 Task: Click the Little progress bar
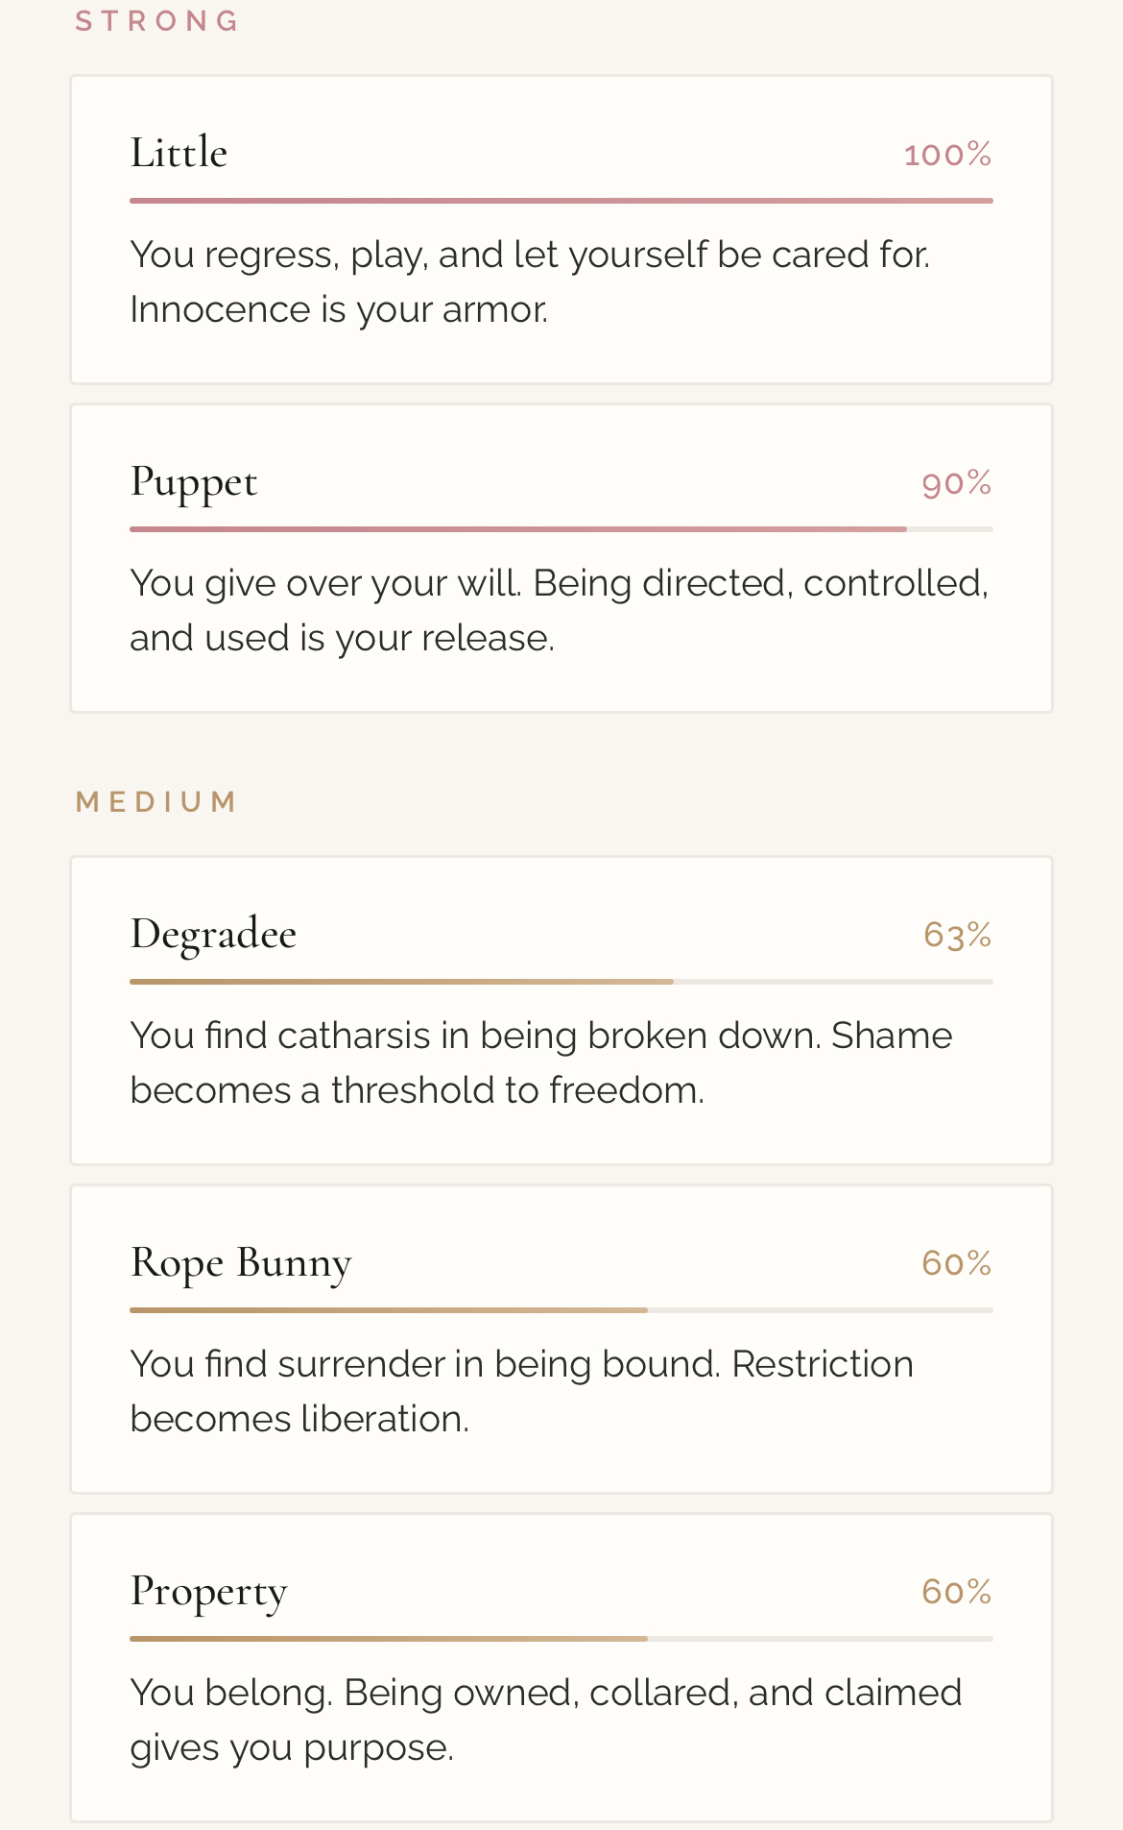[x=561, y=201]
